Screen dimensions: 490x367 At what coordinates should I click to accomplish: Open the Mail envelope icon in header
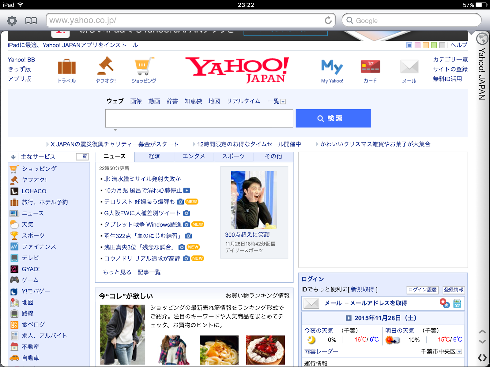409,67
